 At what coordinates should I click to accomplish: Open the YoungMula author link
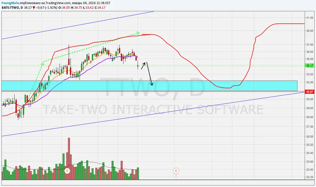pyautogui.click(x=10, y=3)
